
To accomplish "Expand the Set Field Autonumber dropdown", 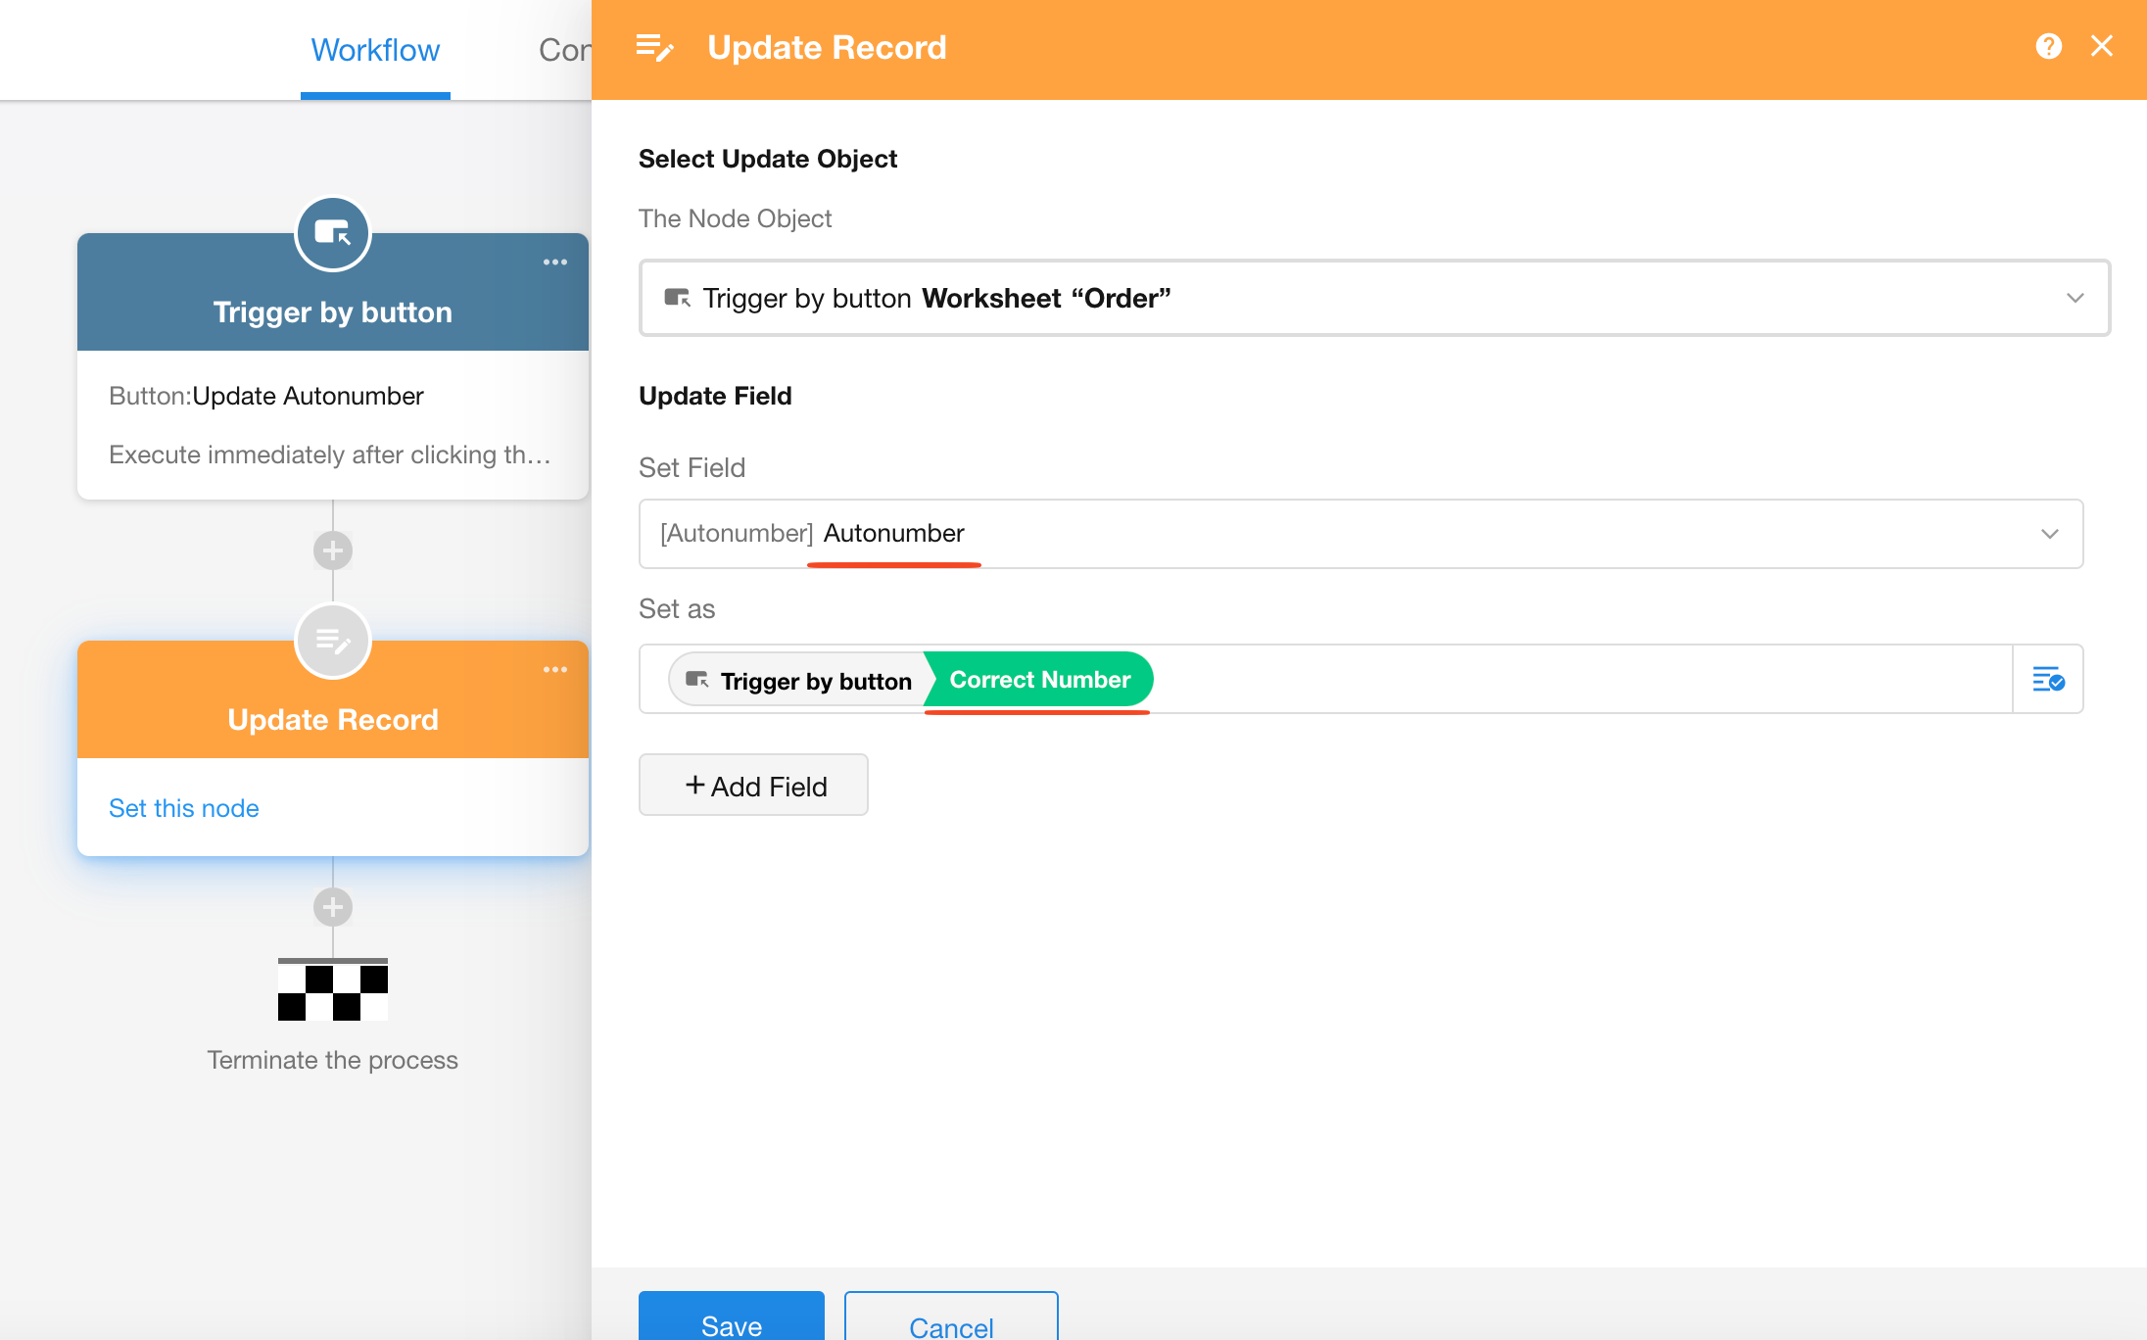I will 2049,534.
